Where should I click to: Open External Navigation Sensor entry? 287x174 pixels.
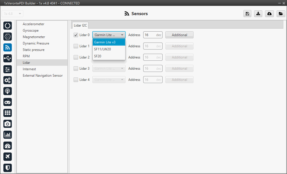tap(43, 76)
